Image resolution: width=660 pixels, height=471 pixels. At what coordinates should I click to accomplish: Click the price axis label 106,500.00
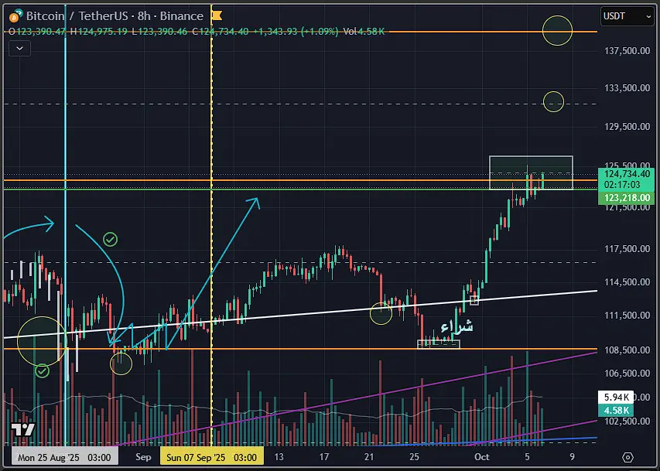(627, 374)
